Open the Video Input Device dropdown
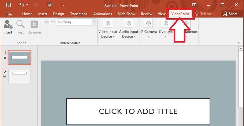 click(x=107, y=29)
